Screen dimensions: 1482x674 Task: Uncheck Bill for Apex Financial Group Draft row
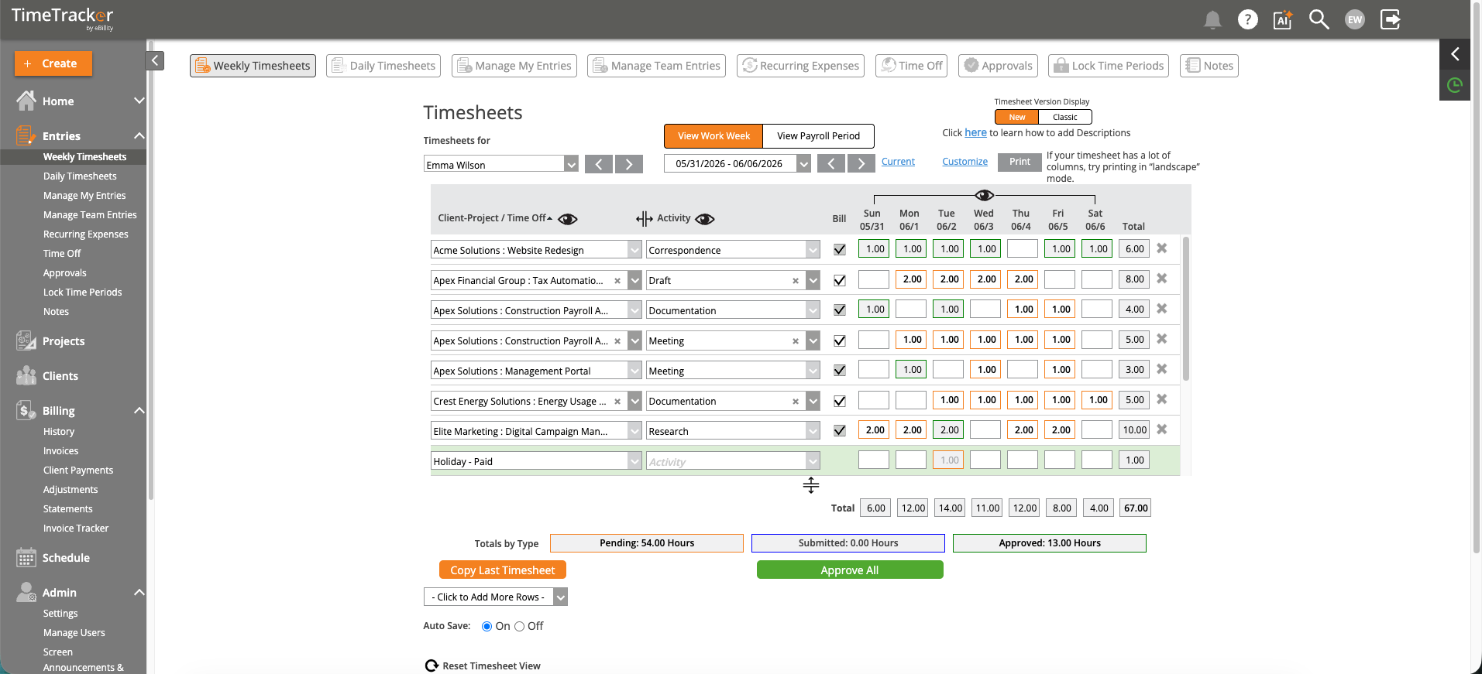click(x=839, y=280)
